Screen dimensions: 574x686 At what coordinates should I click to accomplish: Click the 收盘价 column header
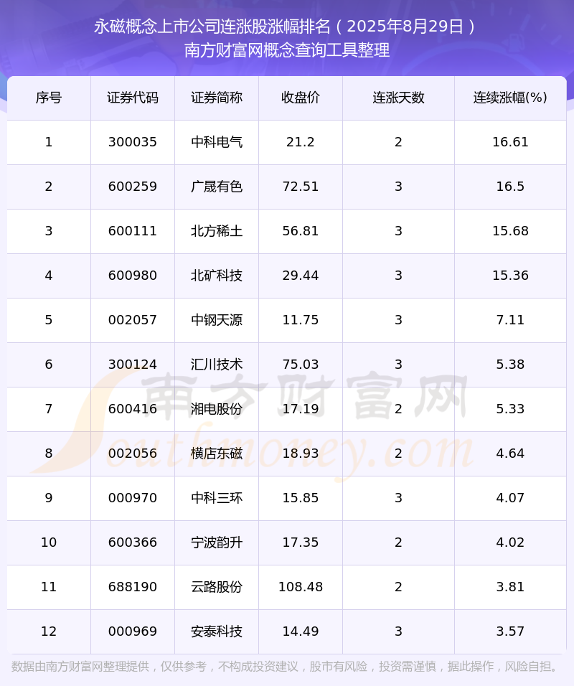(x=301, y=98)
